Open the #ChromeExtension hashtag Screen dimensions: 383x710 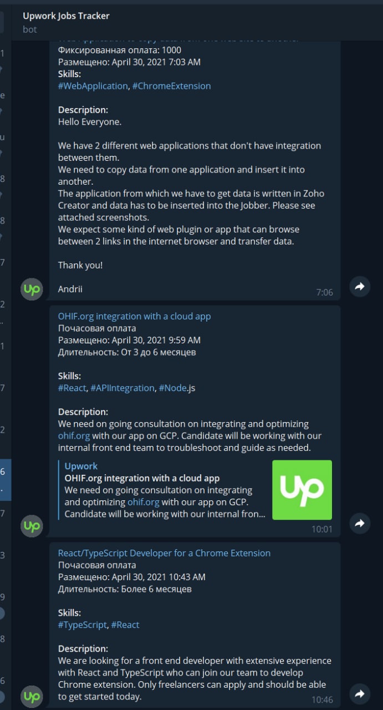[x=171, y=86]
